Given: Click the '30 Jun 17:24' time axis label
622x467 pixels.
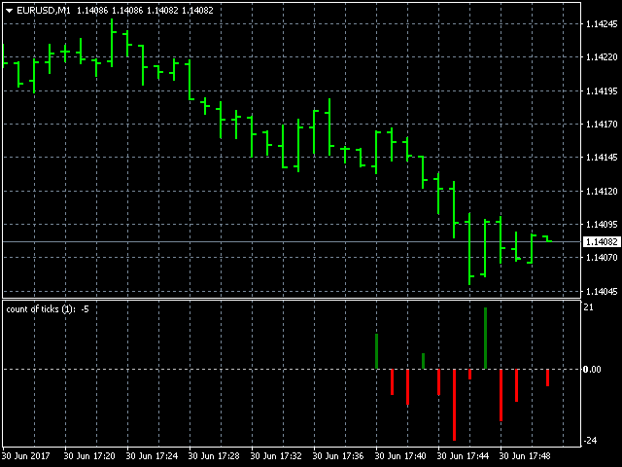Looking at the screenshot, I should 152,456.
